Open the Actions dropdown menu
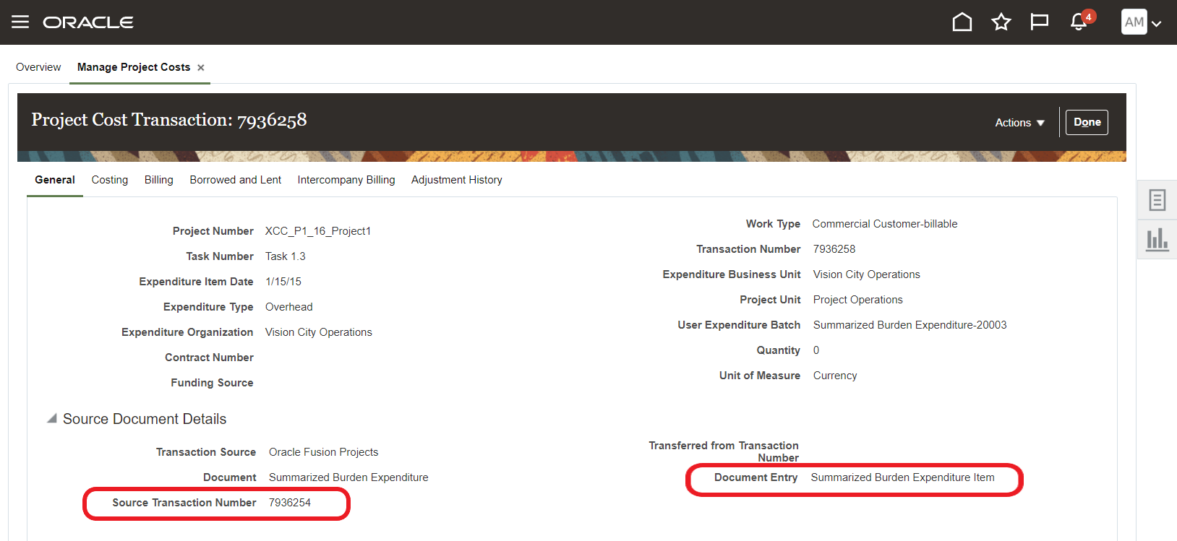 coord(1019,123)
